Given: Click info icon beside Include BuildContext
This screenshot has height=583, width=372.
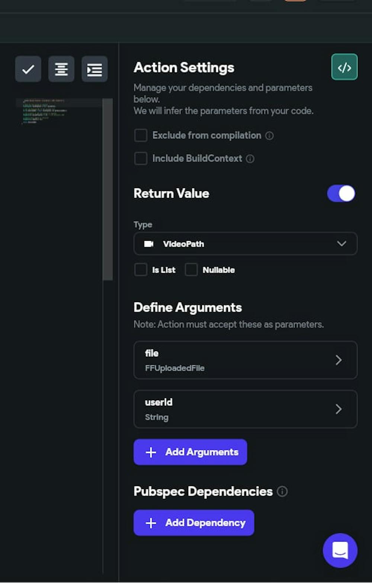Looking at the screenshot, I should click(250, 159).
